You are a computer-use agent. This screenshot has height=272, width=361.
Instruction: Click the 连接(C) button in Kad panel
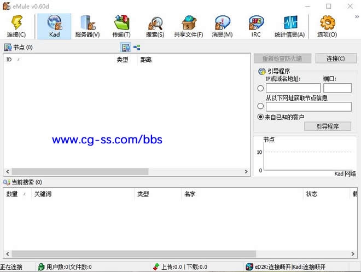point(335,59)
